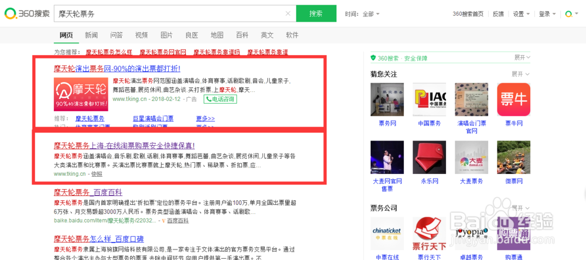Viewport: 586px width, 260px height.
Task: Click the green 搜索 button
Action: [316, 13]
